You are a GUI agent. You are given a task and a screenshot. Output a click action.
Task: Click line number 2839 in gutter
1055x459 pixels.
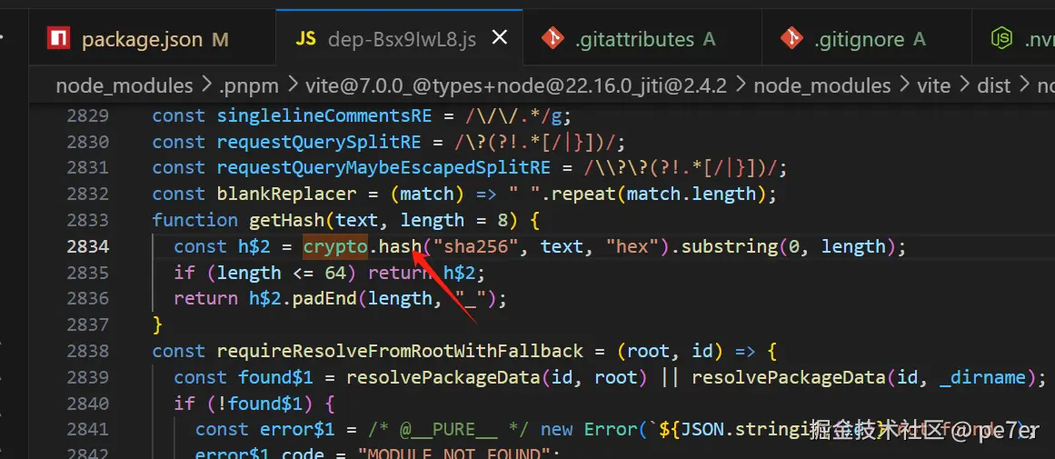pyautogui.click(x=87, y=377)
